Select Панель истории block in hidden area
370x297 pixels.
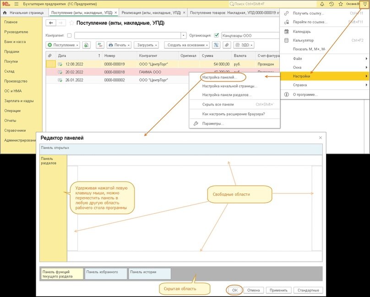pos(149,274)
